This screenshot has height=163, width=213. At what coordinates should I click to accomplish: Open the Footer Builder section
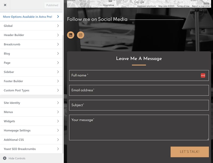31,81
